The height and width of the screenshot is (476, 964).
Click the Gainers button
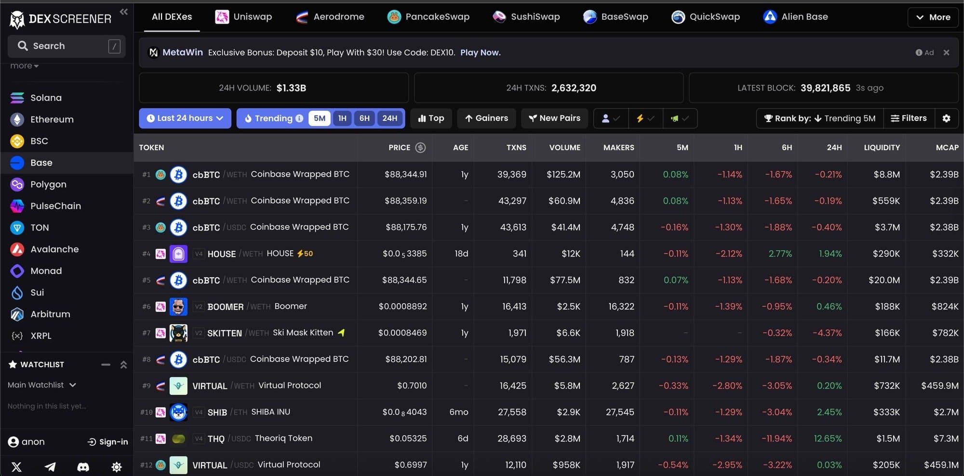[486, 118]
